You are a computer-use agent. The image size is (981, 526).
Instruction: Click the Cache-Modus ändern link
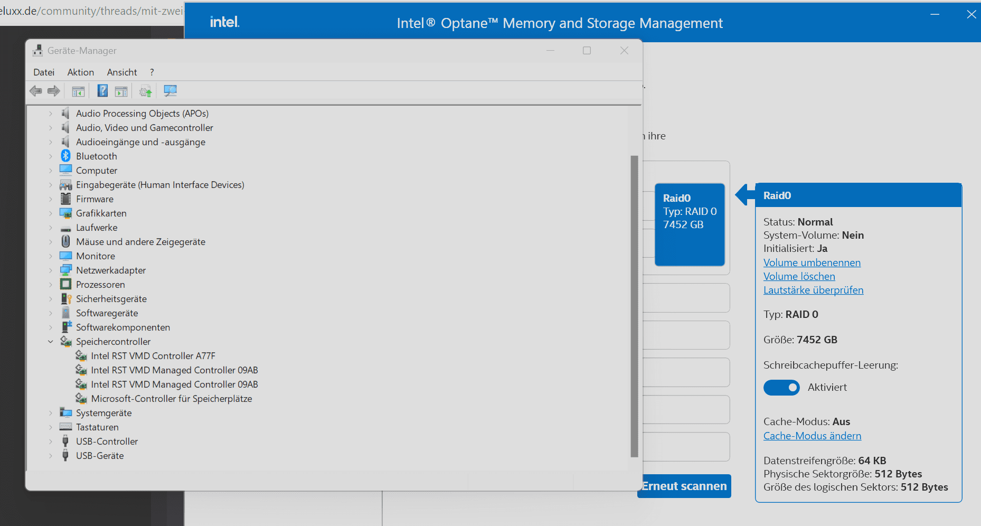pyautogui.click(x=812, y=436)
